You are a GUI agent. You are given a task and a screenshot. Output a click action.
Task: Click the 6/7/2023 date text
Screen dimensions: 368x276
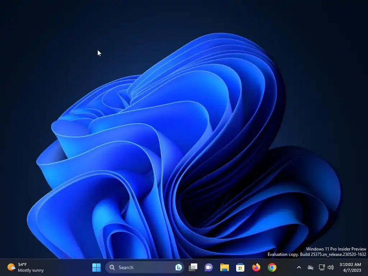tap(352, 270)
